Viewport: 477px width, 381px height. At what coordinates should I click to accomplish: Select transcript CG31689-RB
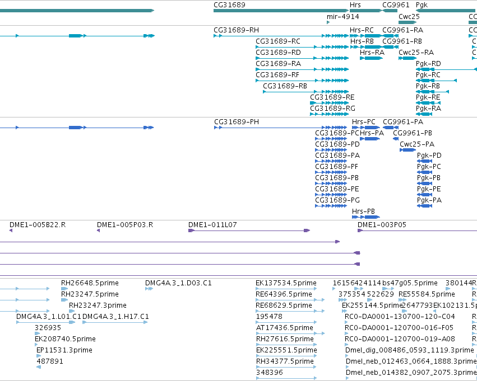(x=305, y=92)
